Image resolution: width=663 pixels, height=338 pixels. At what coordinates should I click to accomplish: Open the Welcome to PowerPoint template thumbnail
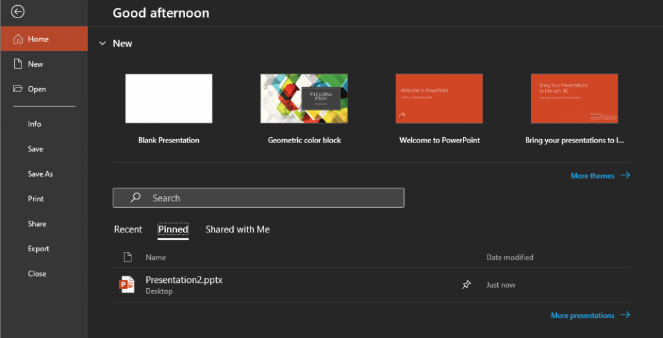click(x=440, y=98)
